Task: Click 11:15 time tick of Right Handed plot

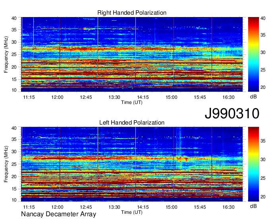Action: [x=29, y=97]
